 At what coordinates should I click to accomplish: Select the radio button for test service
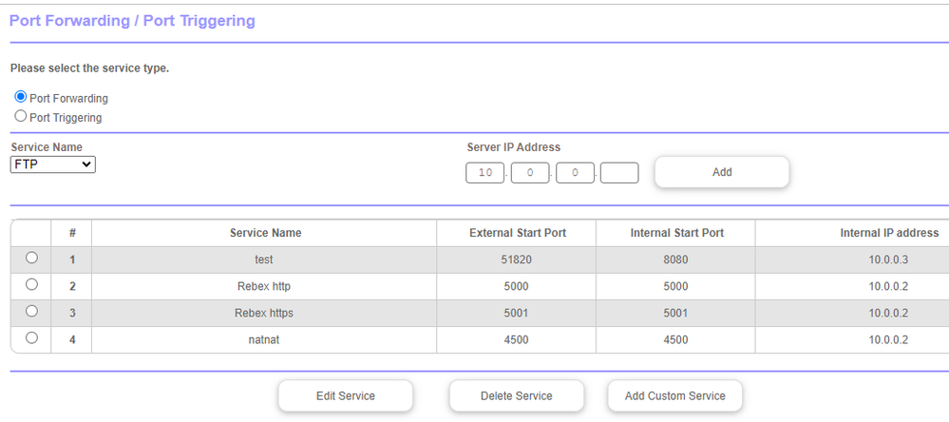coord(32,259)
